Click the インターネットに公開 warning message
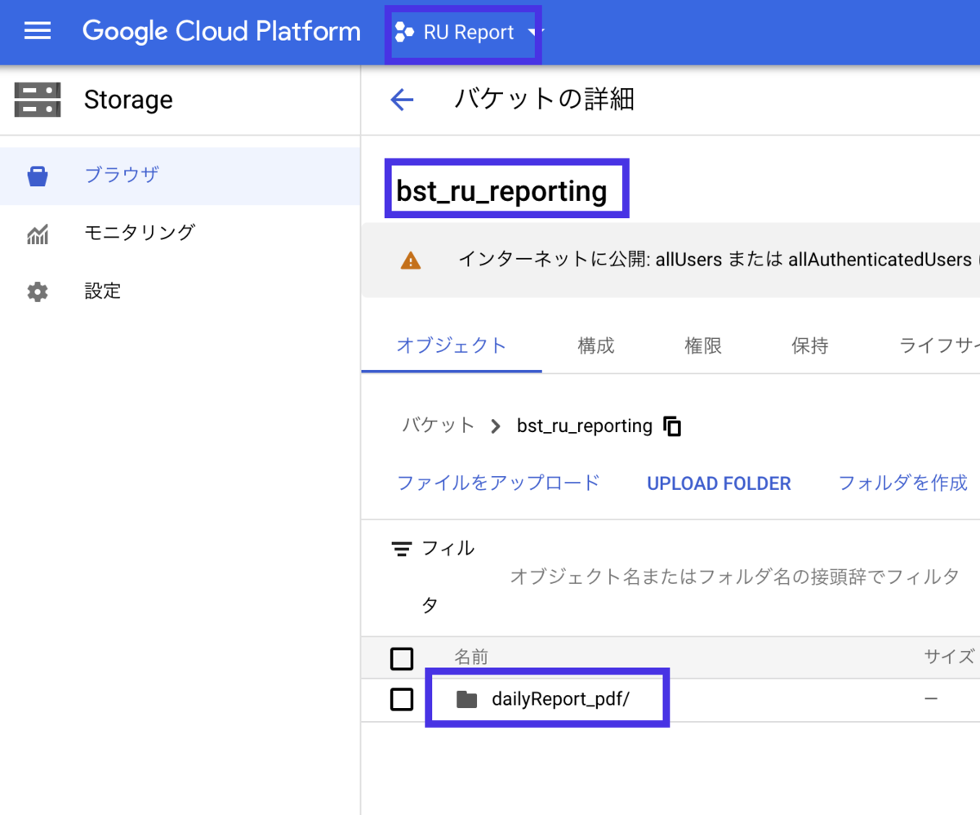The width and height of the screenshot is (980, 815). tap(719, 261)
